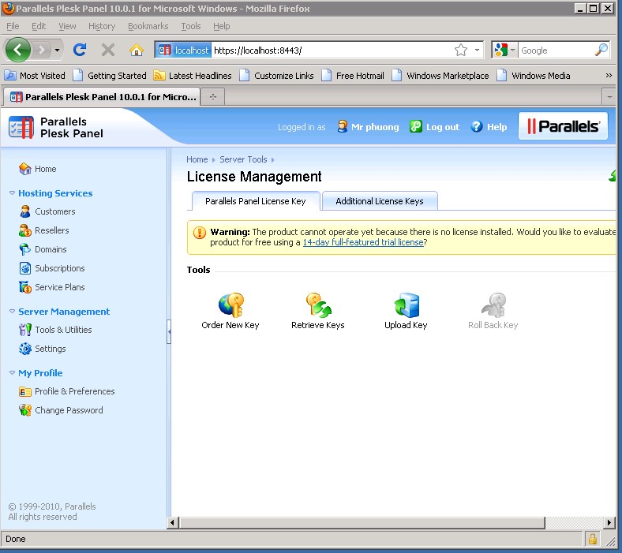Click the Retrieve Keys icon
The height and width of the screenshot is (553, 622).
pyautogui.click(x=318, y=306)
